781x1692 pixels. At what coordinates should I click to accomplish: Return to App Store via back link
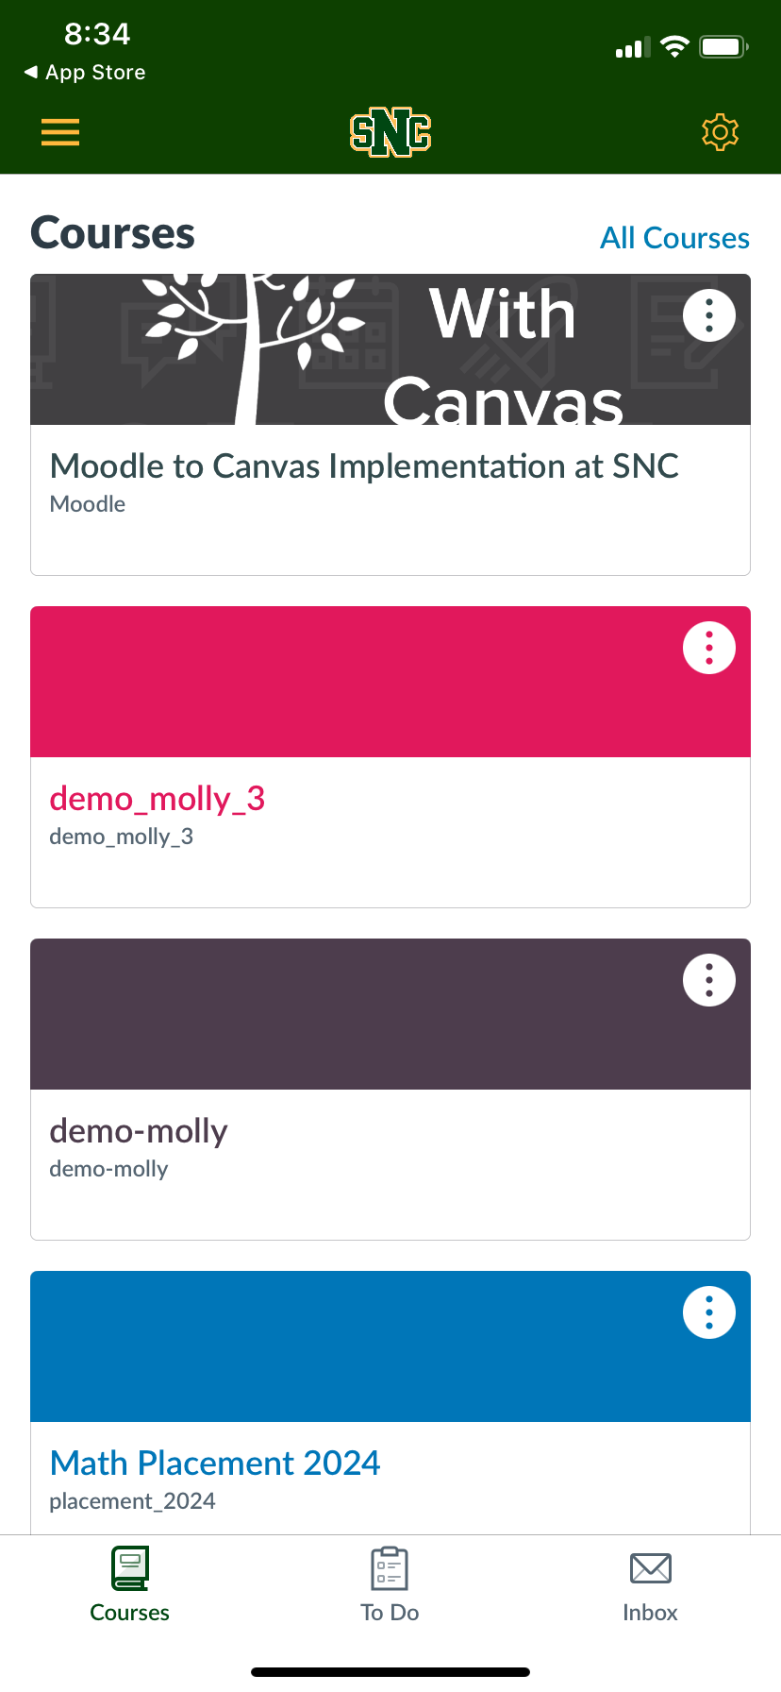(x=85, y=73)
